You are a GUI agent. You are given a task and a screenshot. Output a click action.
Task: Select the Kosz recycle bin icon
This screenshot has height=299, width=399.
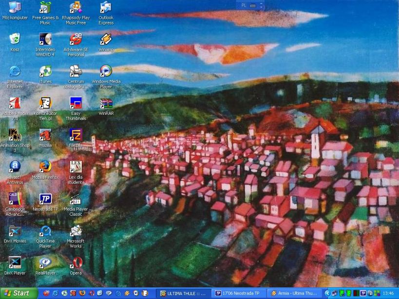pyautogui.click(x=15, y=39)
